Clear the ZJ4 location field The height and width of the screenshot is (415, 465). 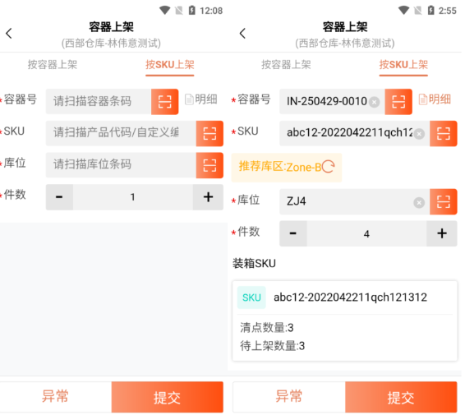[x=419, y=203]
